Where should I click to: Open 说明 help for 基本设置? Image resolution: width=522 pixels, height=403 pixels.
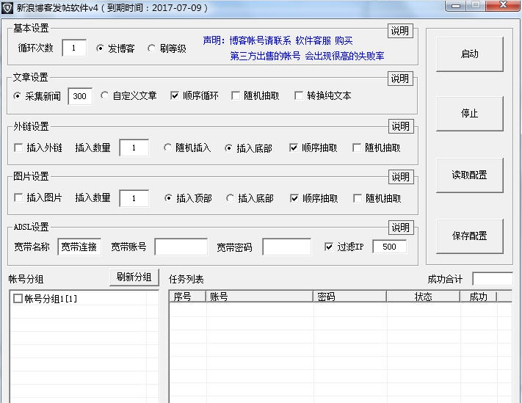(x=400, y=31)
